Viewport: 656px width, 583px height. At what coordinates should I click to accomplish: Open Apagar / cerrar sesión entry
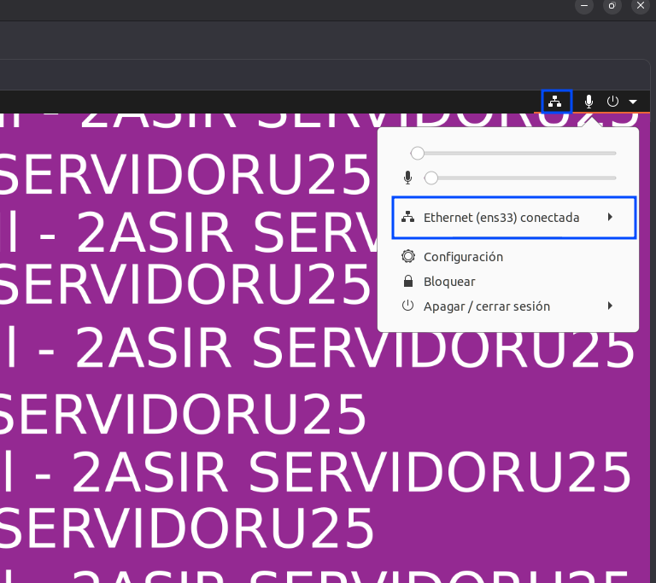pos(508,306)
